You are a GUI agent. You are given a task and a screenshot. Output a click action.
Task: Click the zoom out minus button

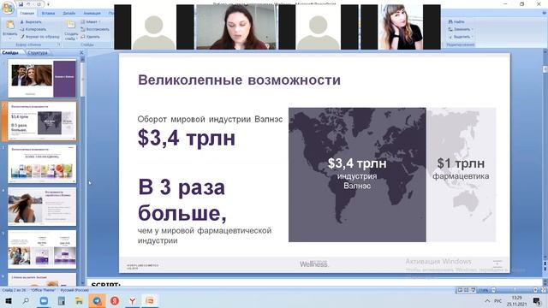click(x=493, y=290)
